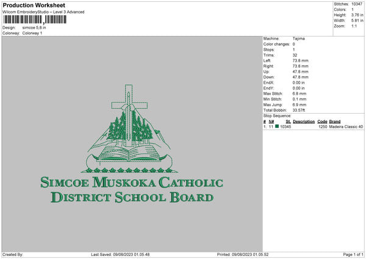366x259 pixels.
Task: Click the Last Saved timestamp in footer
Action: [120, 254]
